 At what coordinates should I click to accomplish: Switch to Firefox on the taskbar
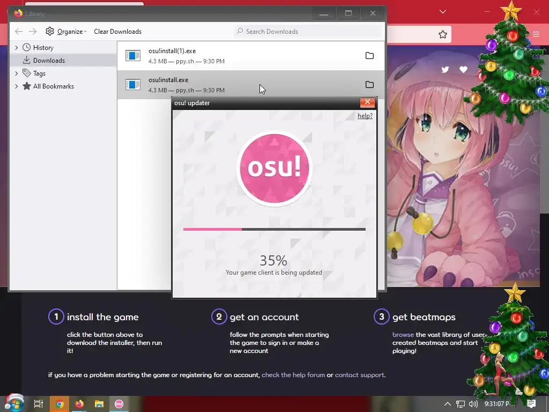pyautogui.click(x=79, y=404)
